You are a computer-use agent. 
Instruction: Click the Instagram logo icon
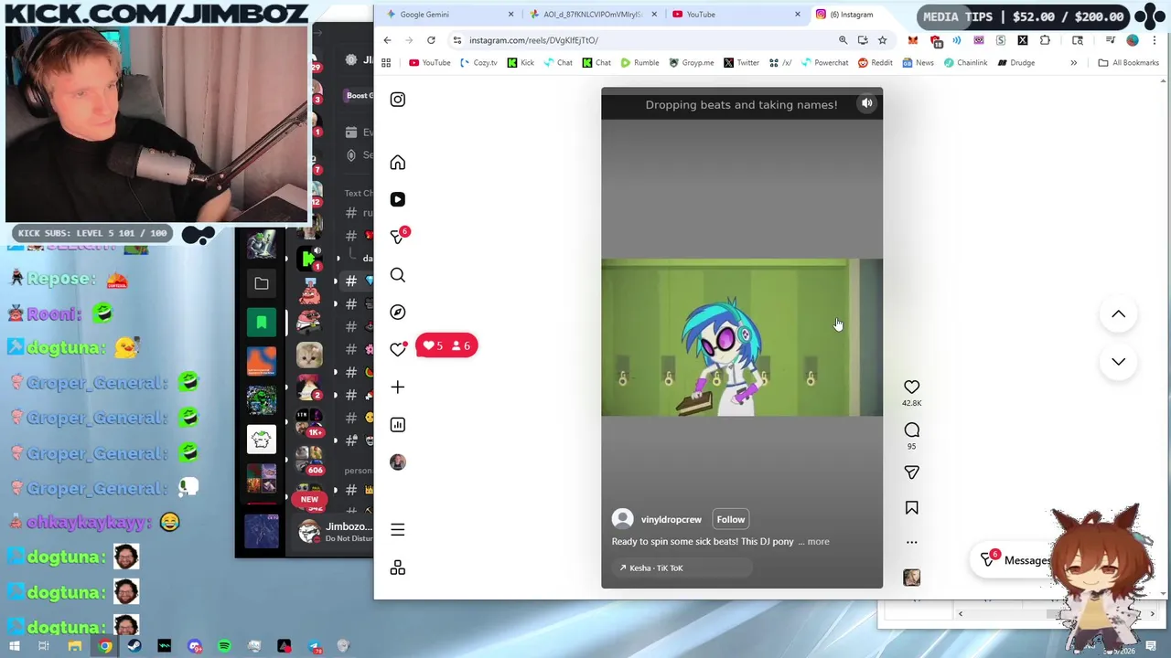tap(397, 100)
